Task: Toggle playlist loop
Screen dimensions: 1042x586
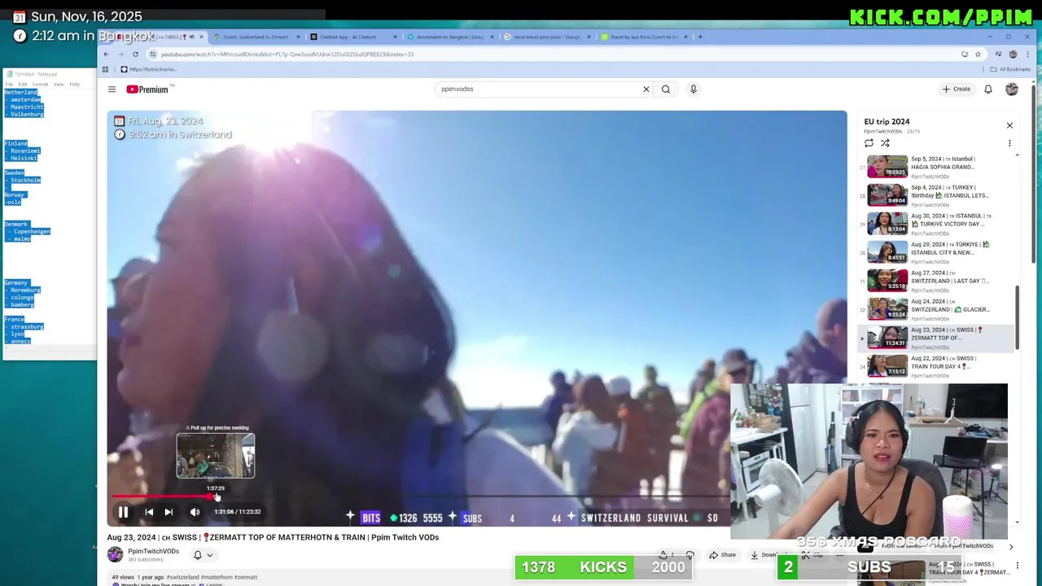Action: pos(869,143)
